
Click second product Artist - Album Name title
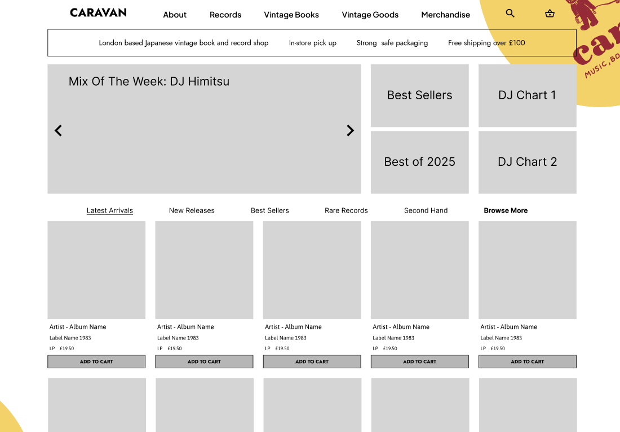pyautogui.click(x=185, y=327)
